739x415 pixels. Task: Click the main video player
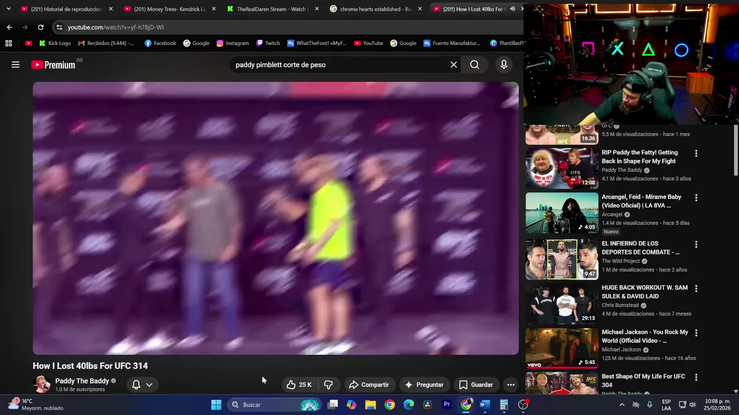pos(275,218)
